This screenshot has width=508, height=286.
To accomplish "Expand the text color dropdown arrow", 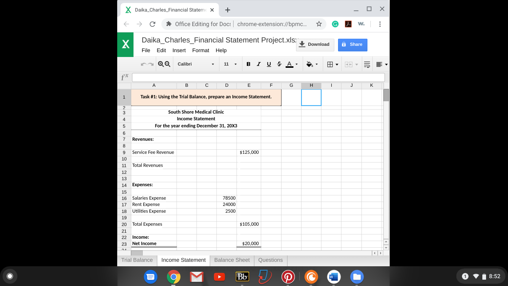I will pos(296,64).
